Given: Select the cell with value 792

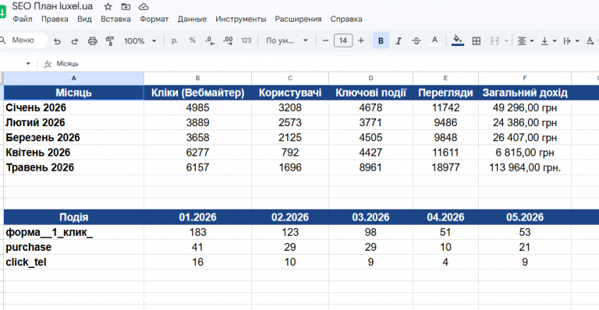Looking at the screenshot, I should [290, 153].
